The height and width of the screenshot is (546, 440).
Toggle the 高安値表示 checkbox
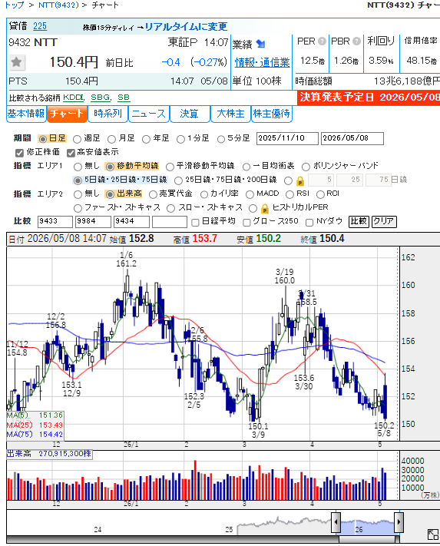71,153
